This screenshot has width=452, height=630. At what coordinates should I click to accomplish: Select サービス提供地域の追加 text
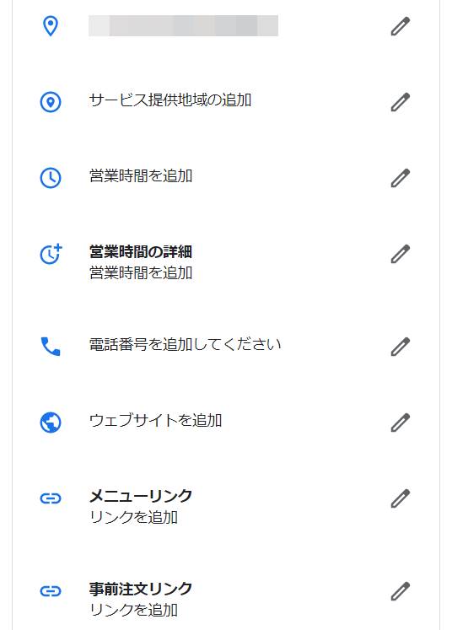coord(170,100)
